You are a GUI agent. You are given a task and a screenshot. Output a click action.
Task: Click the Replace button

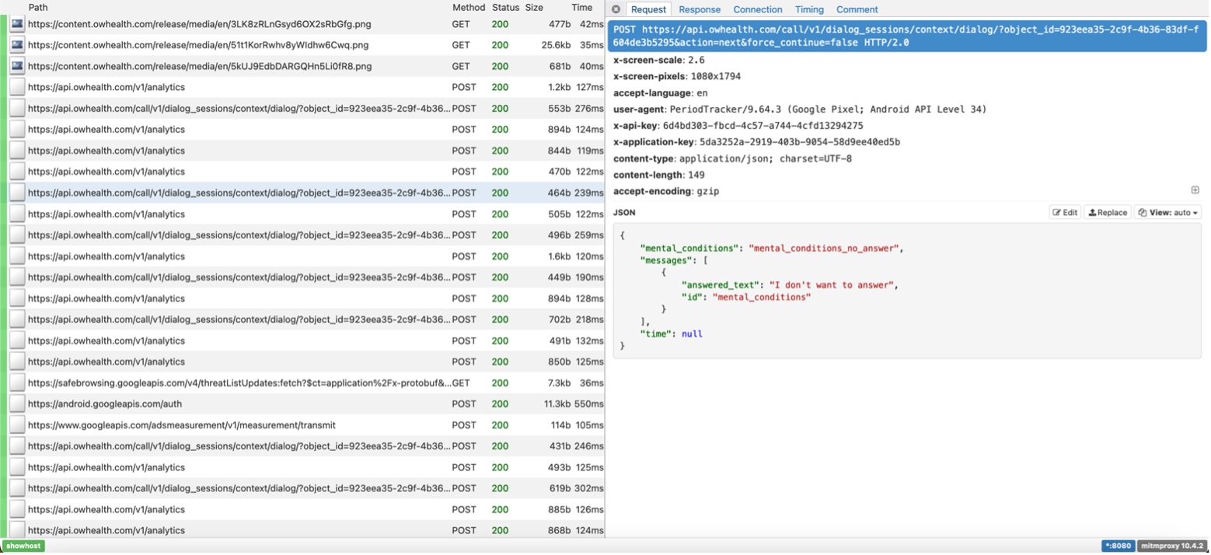coord(1107,212)
